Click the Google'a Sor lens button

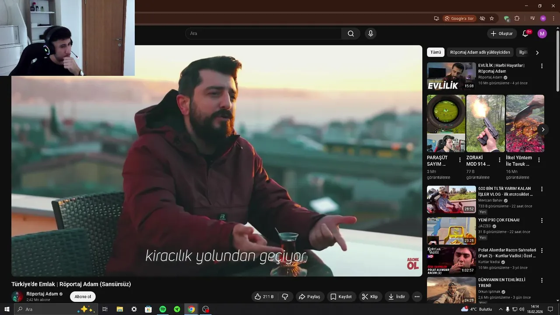pos(459,18)
